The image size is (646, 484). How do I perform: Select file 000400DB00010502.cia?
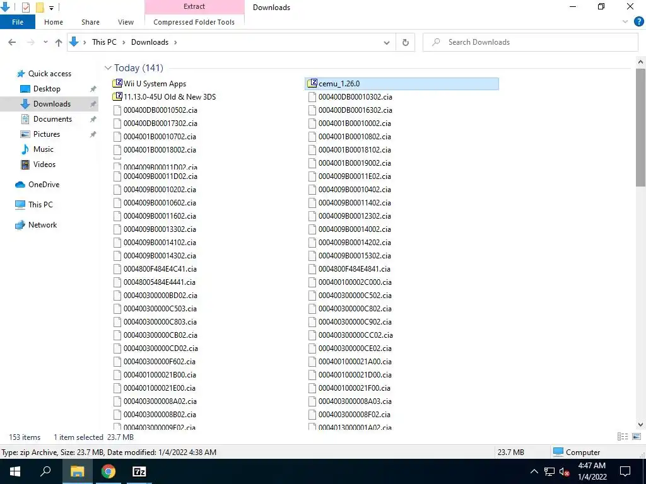pos(160,110)
